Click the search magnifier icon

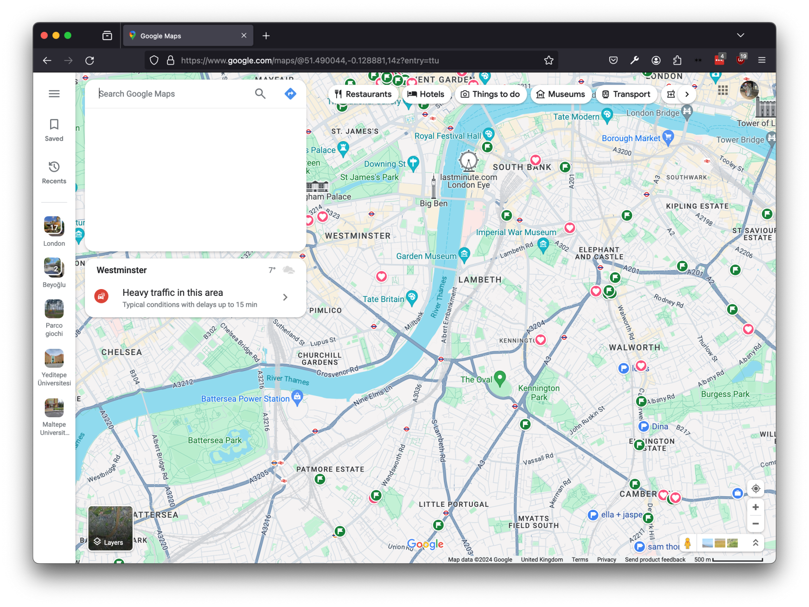(x=260, y=93)
